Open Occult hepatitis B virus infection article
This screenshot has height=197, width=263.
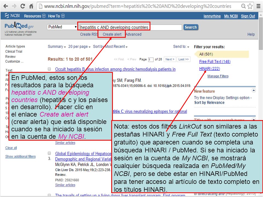[115, 69]
